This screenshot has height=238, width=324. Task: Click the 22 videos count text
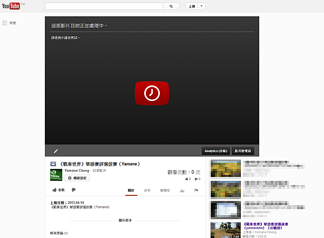99,171
